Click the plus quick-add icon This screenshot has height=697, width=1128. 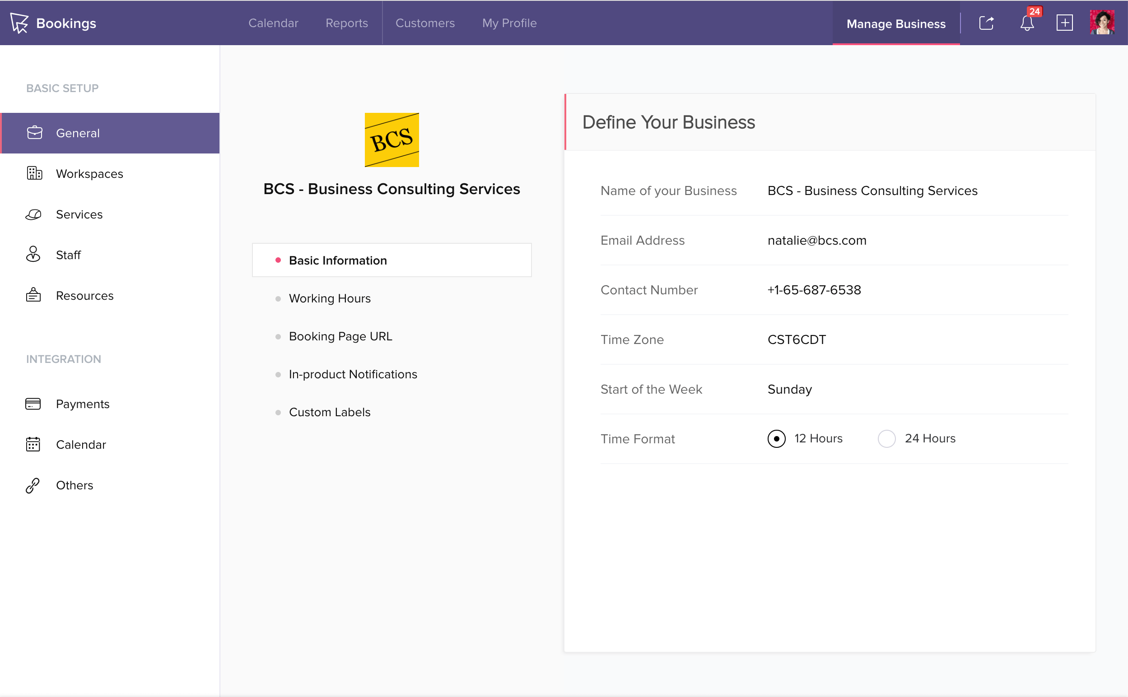click(x=1064, y=23)
